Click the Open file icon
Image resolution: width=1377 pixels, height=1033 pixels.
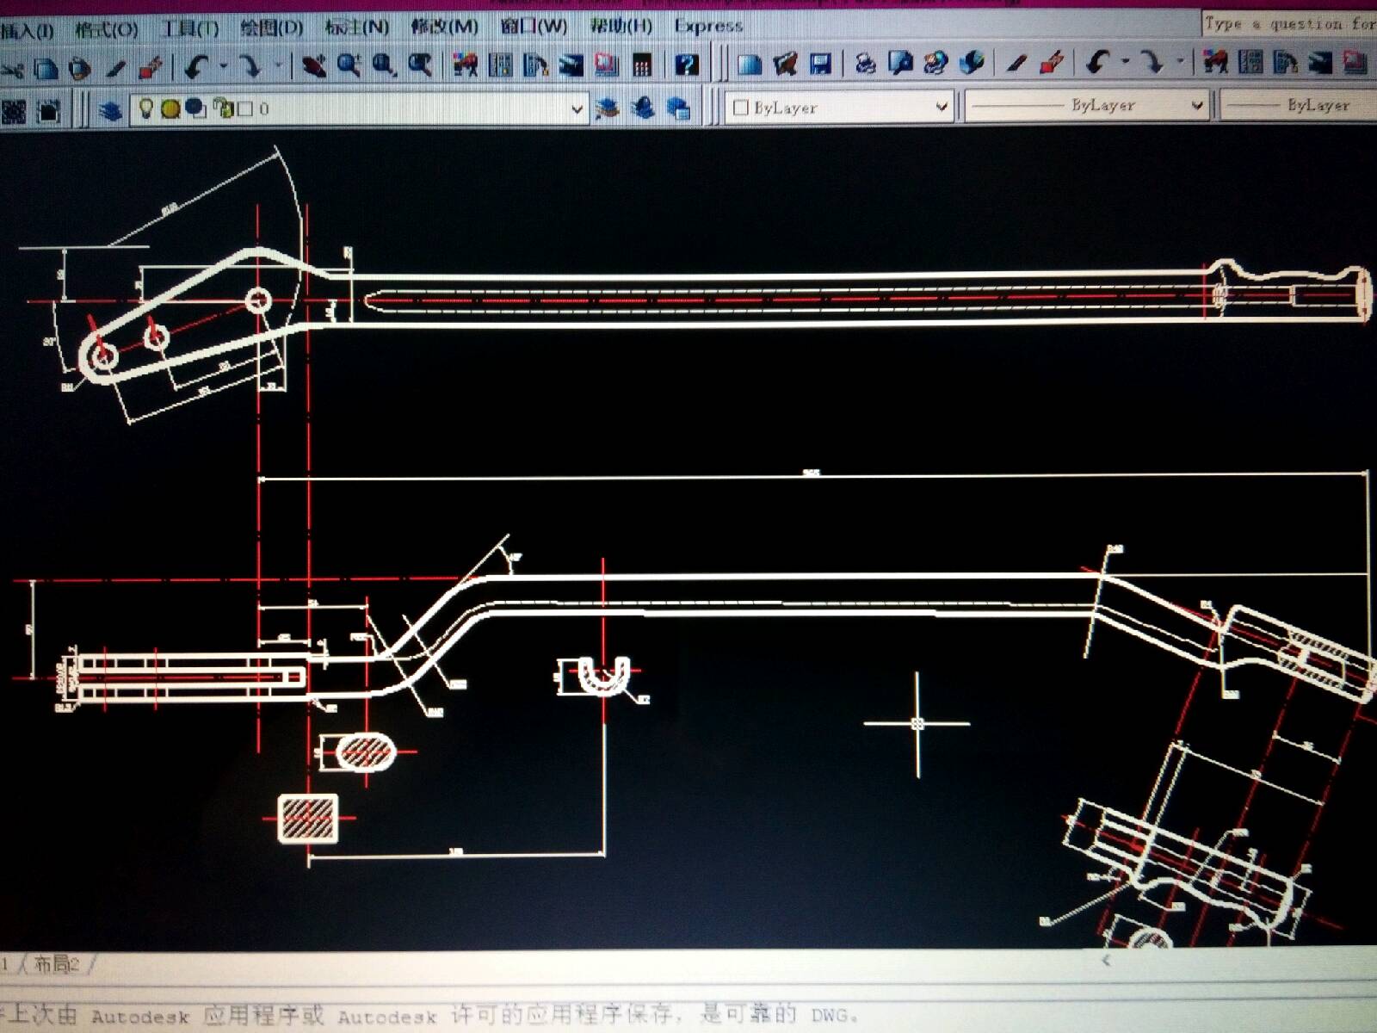pos(786,65)
